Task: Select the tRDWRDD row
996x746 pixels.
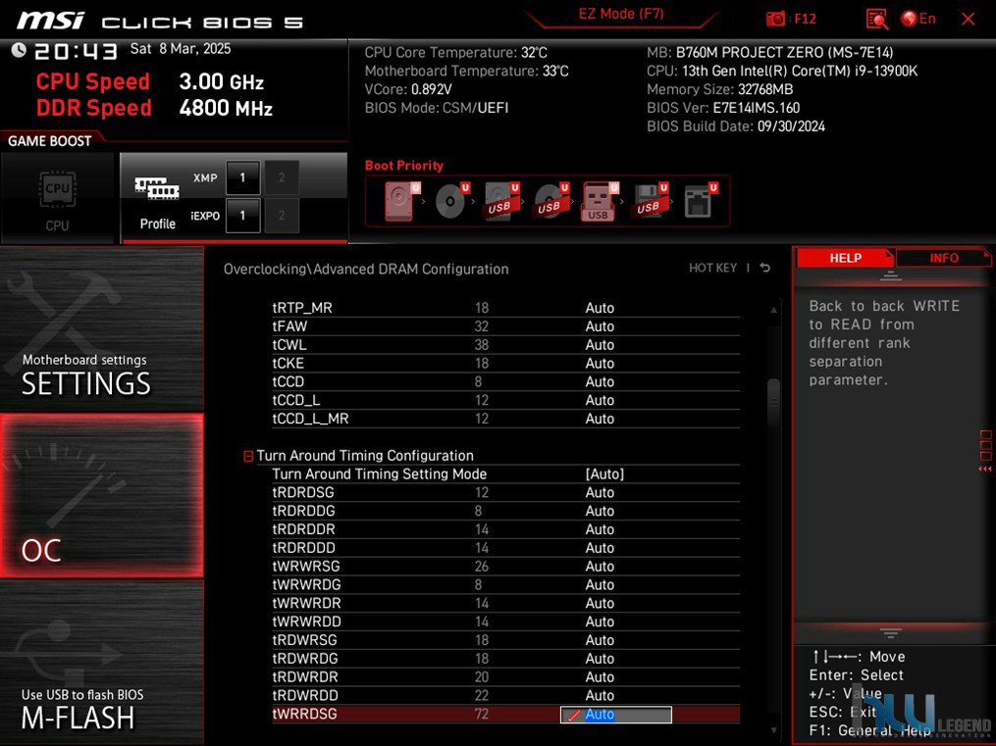Action: pyautogui.click(x=506, y=695)
